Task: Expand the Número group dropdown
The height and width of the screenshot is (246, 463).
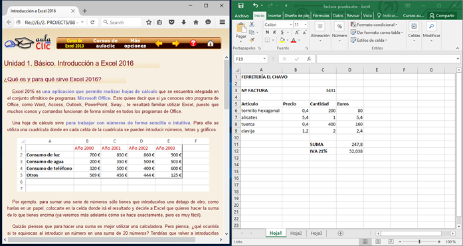Action: coord(339,40)
